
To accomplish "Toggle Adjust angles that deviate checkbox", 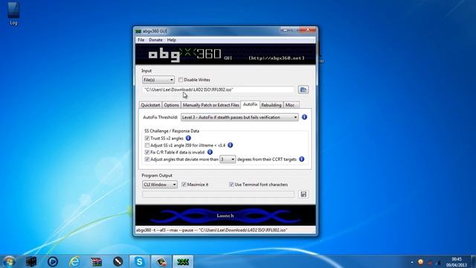I will point(147,159).
